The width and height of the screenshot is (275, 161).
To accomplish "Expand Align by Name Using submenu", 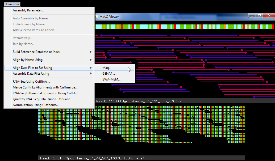I will [28, 60].
